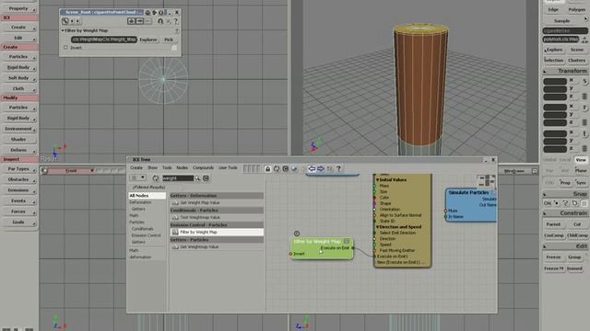Click the refresh icon in ICE Tree toolbar

(x=277, y=169)
